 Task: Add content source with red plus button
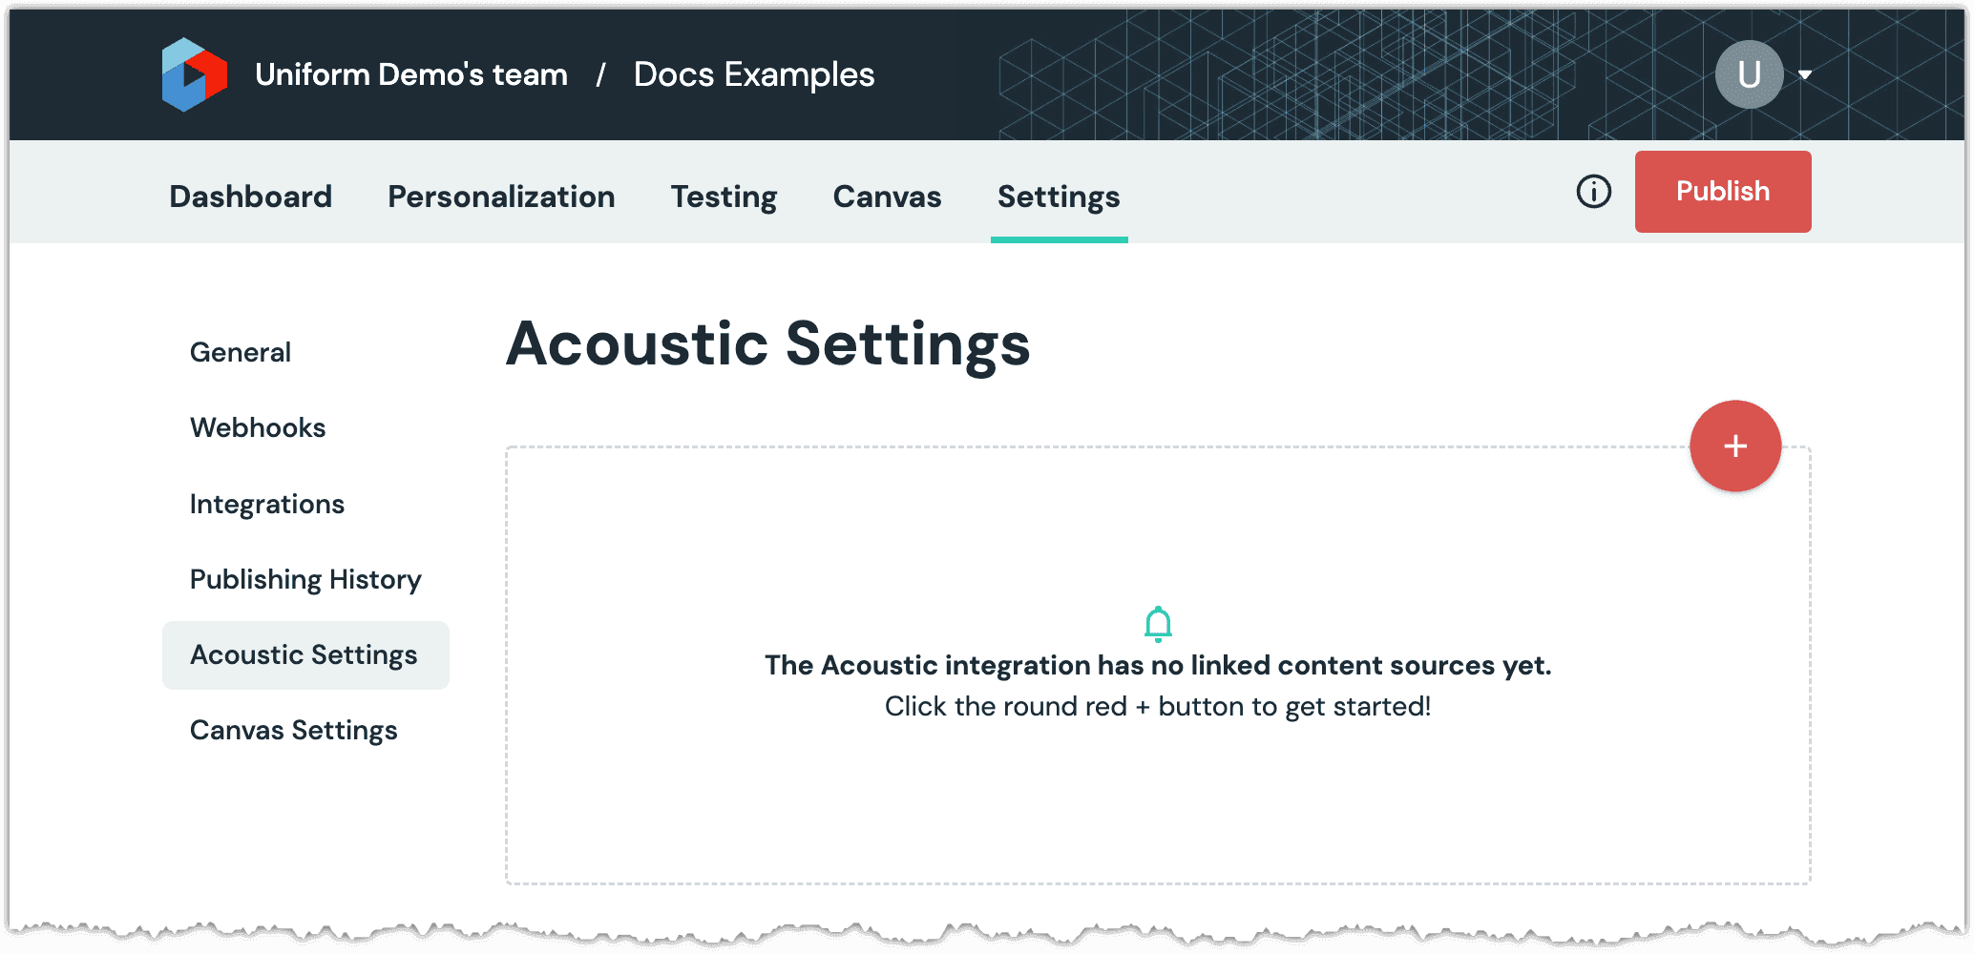(1734, 446)
